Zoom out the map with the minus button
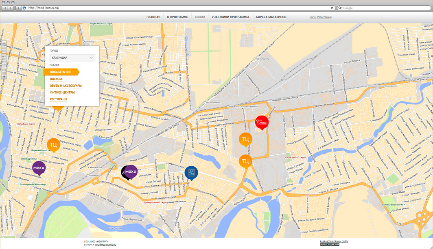The image size is (433, 249). coord(4,43)
